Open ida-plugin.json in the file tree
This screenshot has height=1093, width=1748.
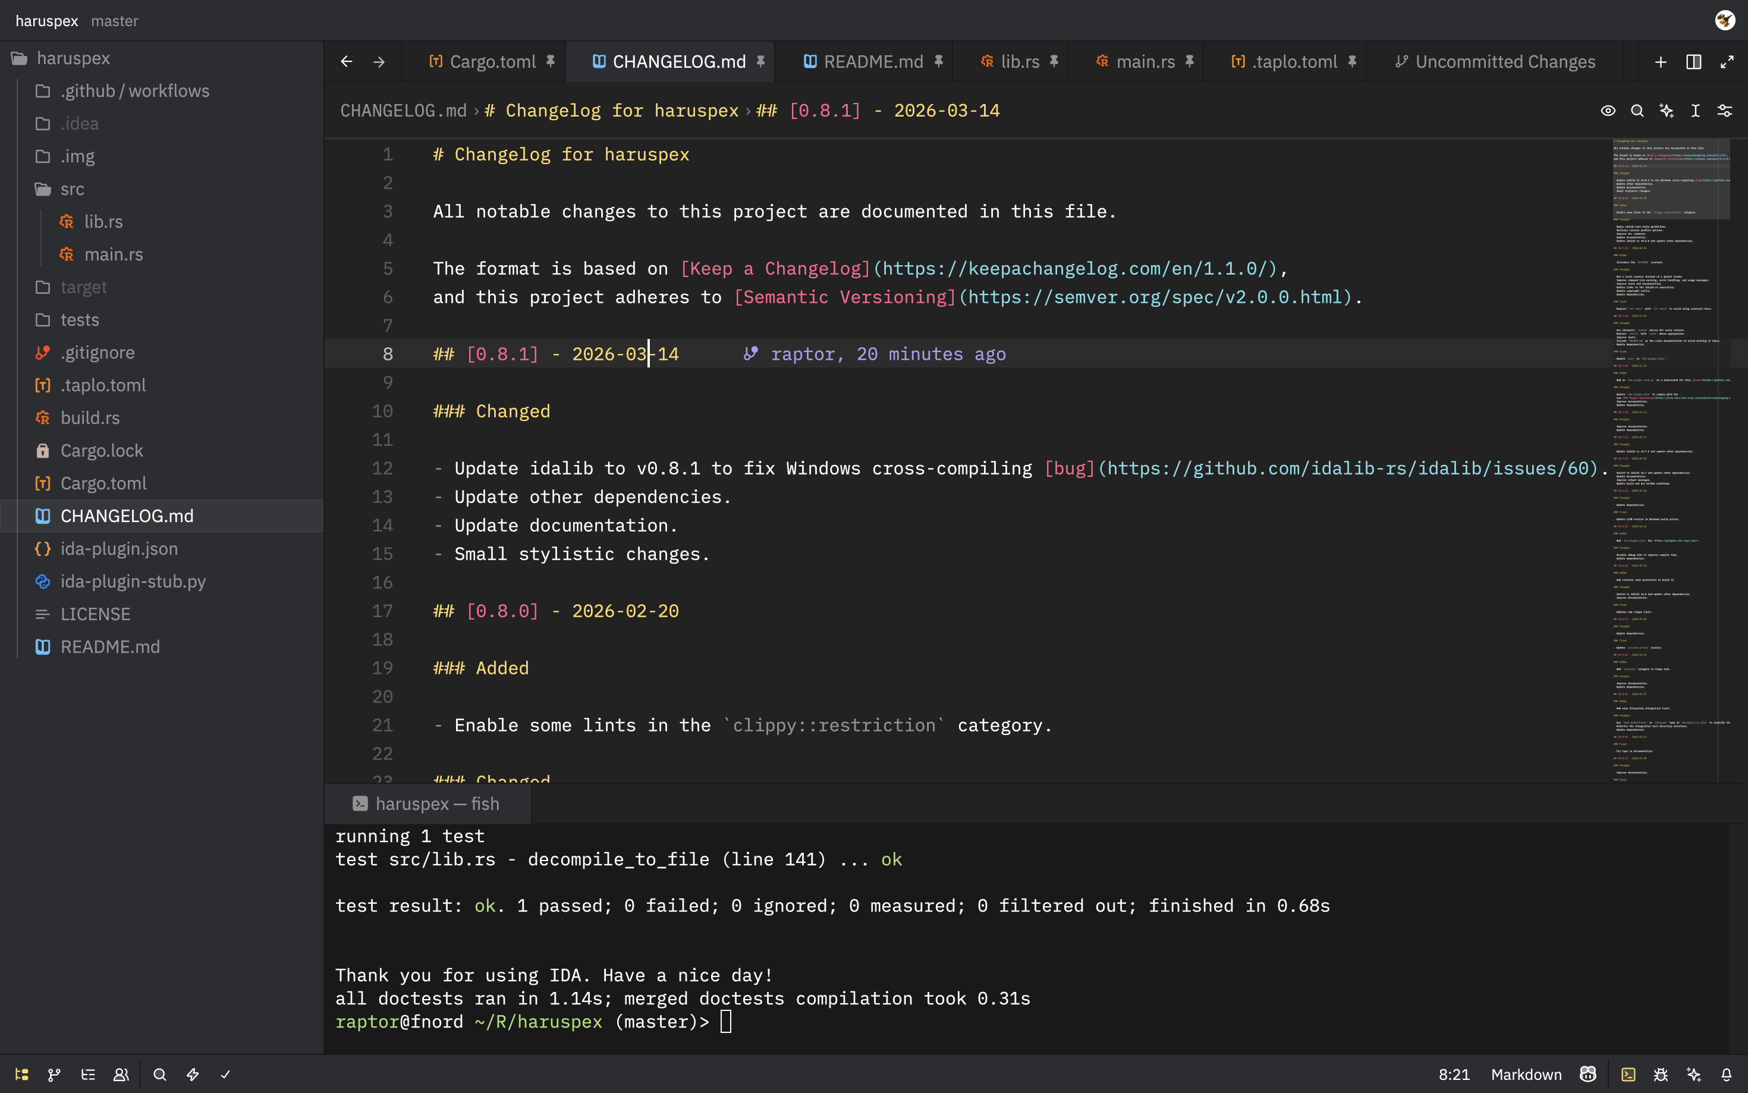(x=118, y=549)
